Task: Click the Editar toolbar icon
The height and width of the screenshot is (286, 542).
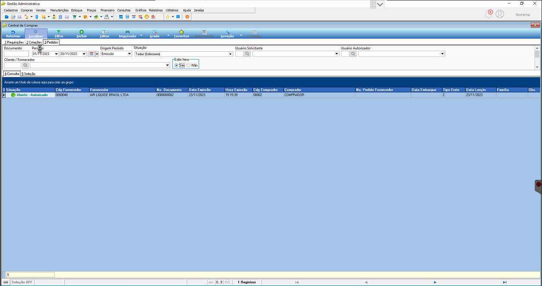Action: (105, 32)
